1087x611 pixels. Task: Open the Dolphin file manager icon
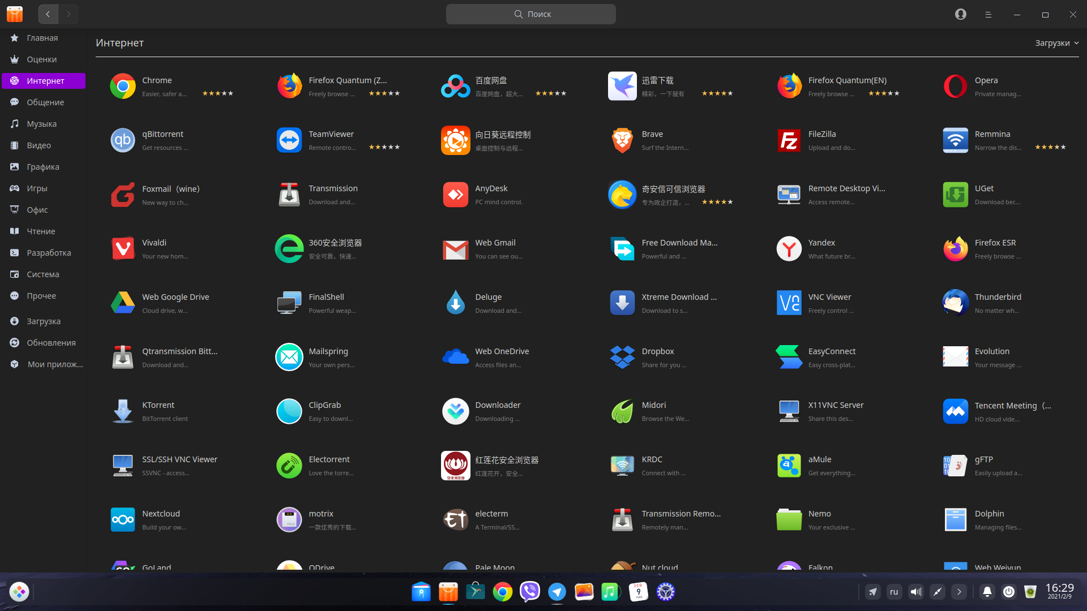(x=955, y=520)
